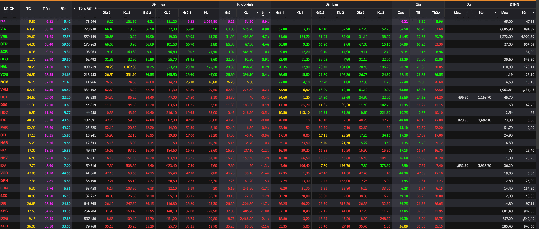This screenshot has height=229, width=539.
Task: Click the left arrow before Tổng GT header
Action: click(74, 8)
